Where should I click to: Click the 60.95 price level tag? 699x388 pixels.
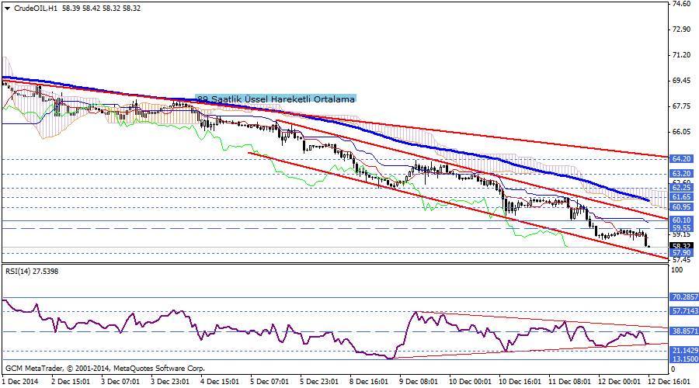(681, 207)
